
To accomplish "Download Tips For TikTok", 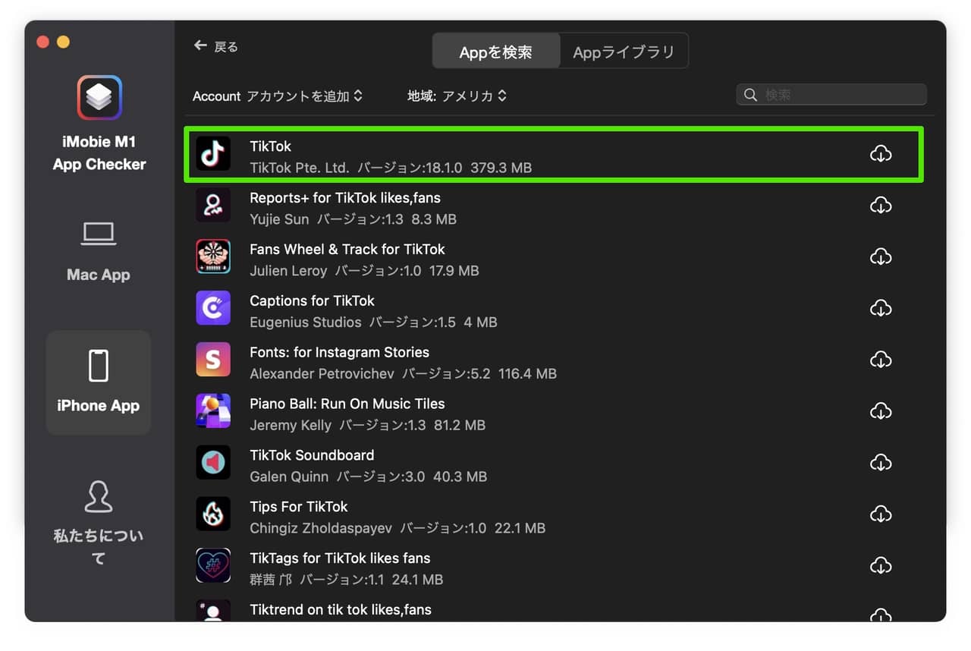I will pos(881,514).
